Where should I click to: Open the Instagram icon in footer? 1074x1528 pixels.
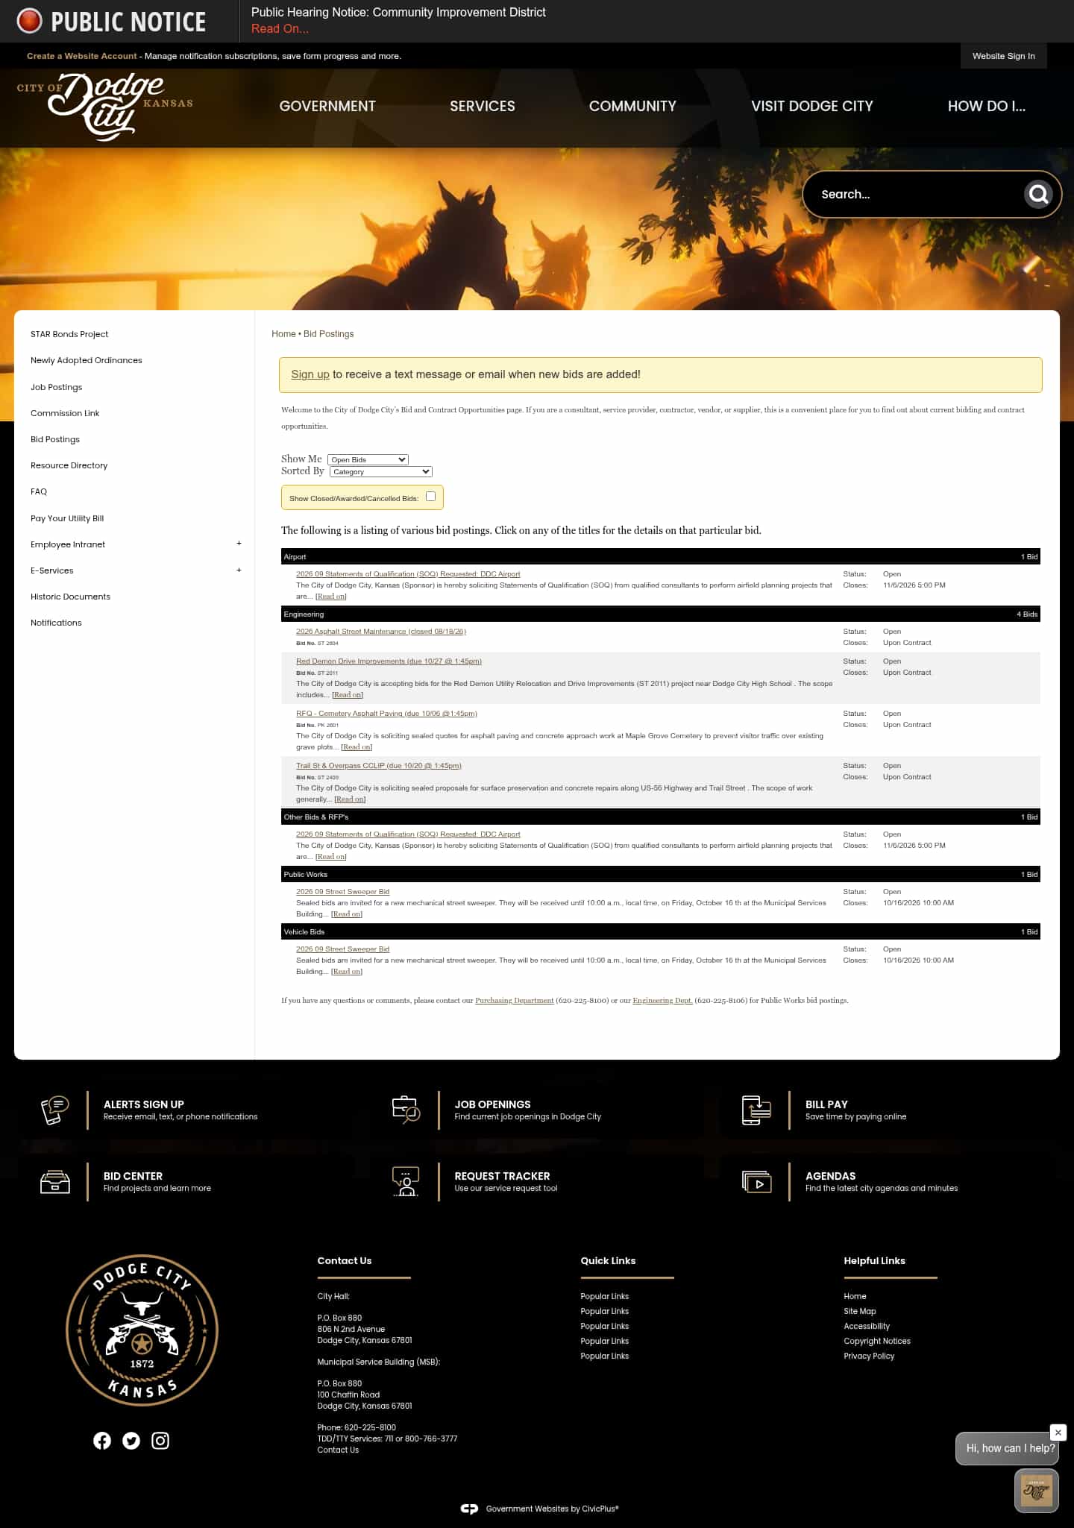click(x=160, y=1441)
